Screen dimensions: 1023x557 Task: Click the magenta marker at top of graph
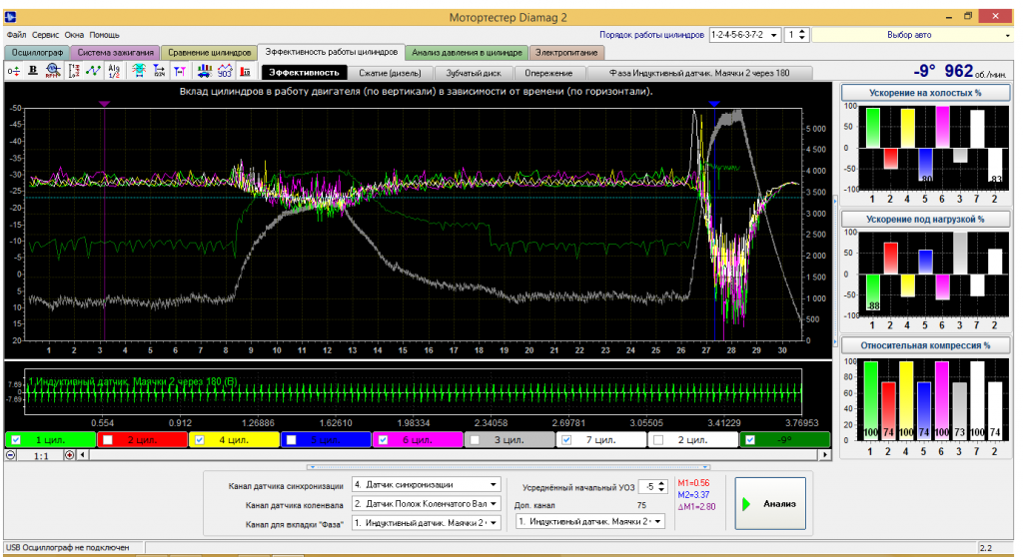pyautogui.click(x=104, y=104)
